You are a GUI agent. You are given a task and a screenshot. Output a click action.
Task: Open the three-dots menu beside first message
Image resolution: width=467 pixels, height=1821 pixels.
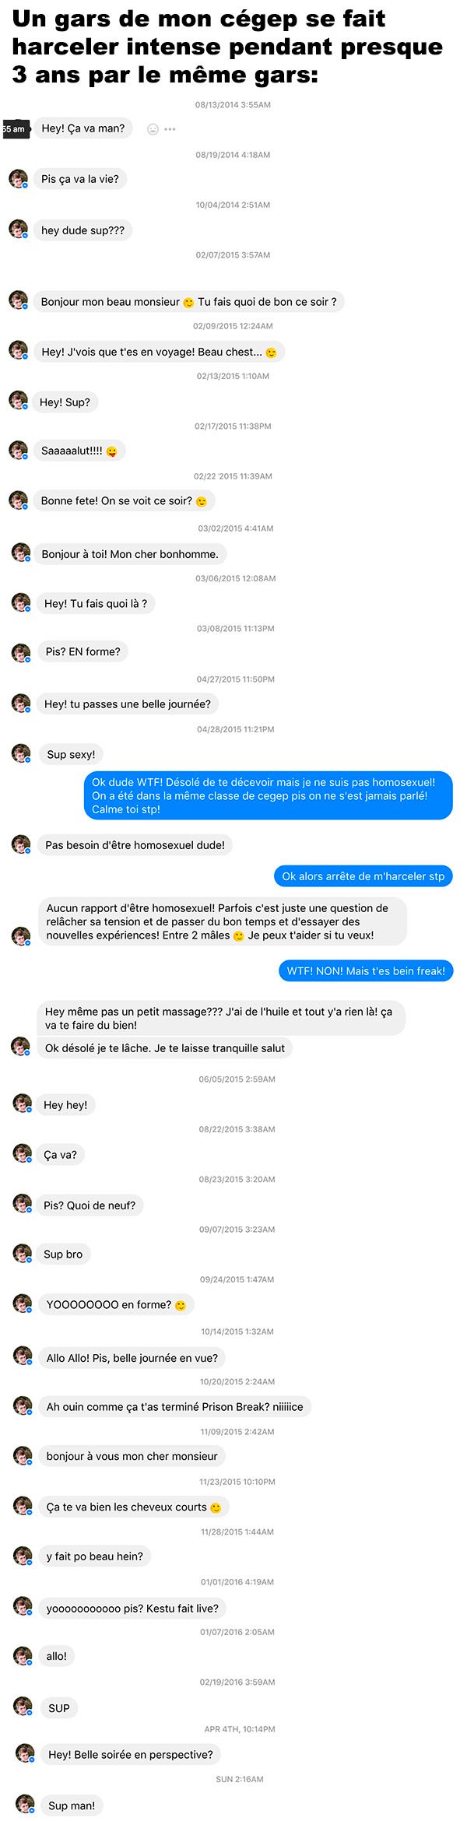tap(170, 129)
